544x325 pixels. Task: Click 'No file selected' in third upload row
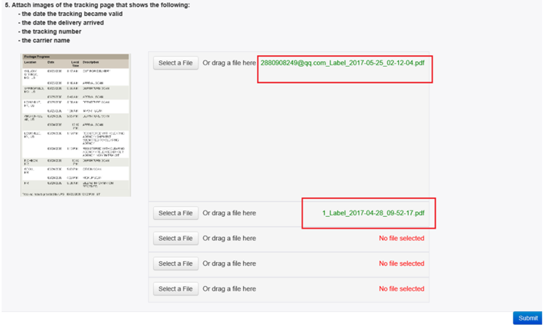click(x=401, y=239)
